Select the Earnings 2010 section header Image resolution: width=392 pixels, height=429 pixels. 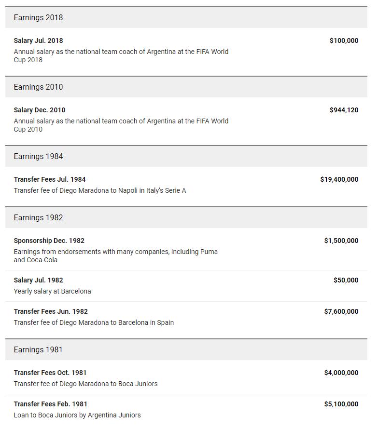coord(38,87)
